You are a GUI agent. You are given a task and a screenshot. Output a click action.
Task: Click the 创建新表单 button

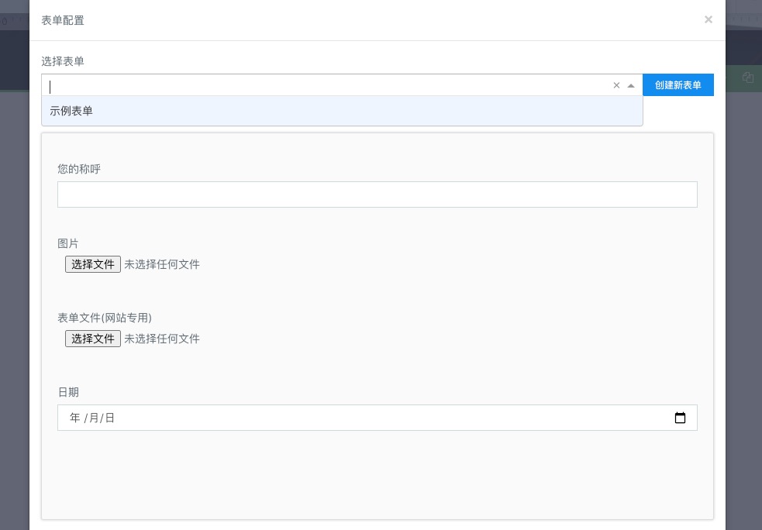(x=678, y=85)
